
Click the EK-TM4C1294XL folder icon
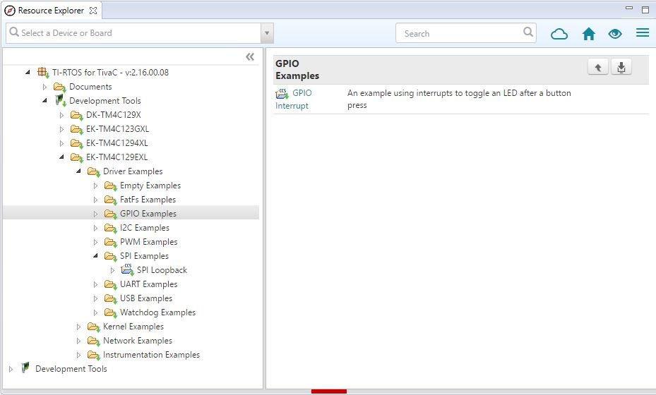76,143
